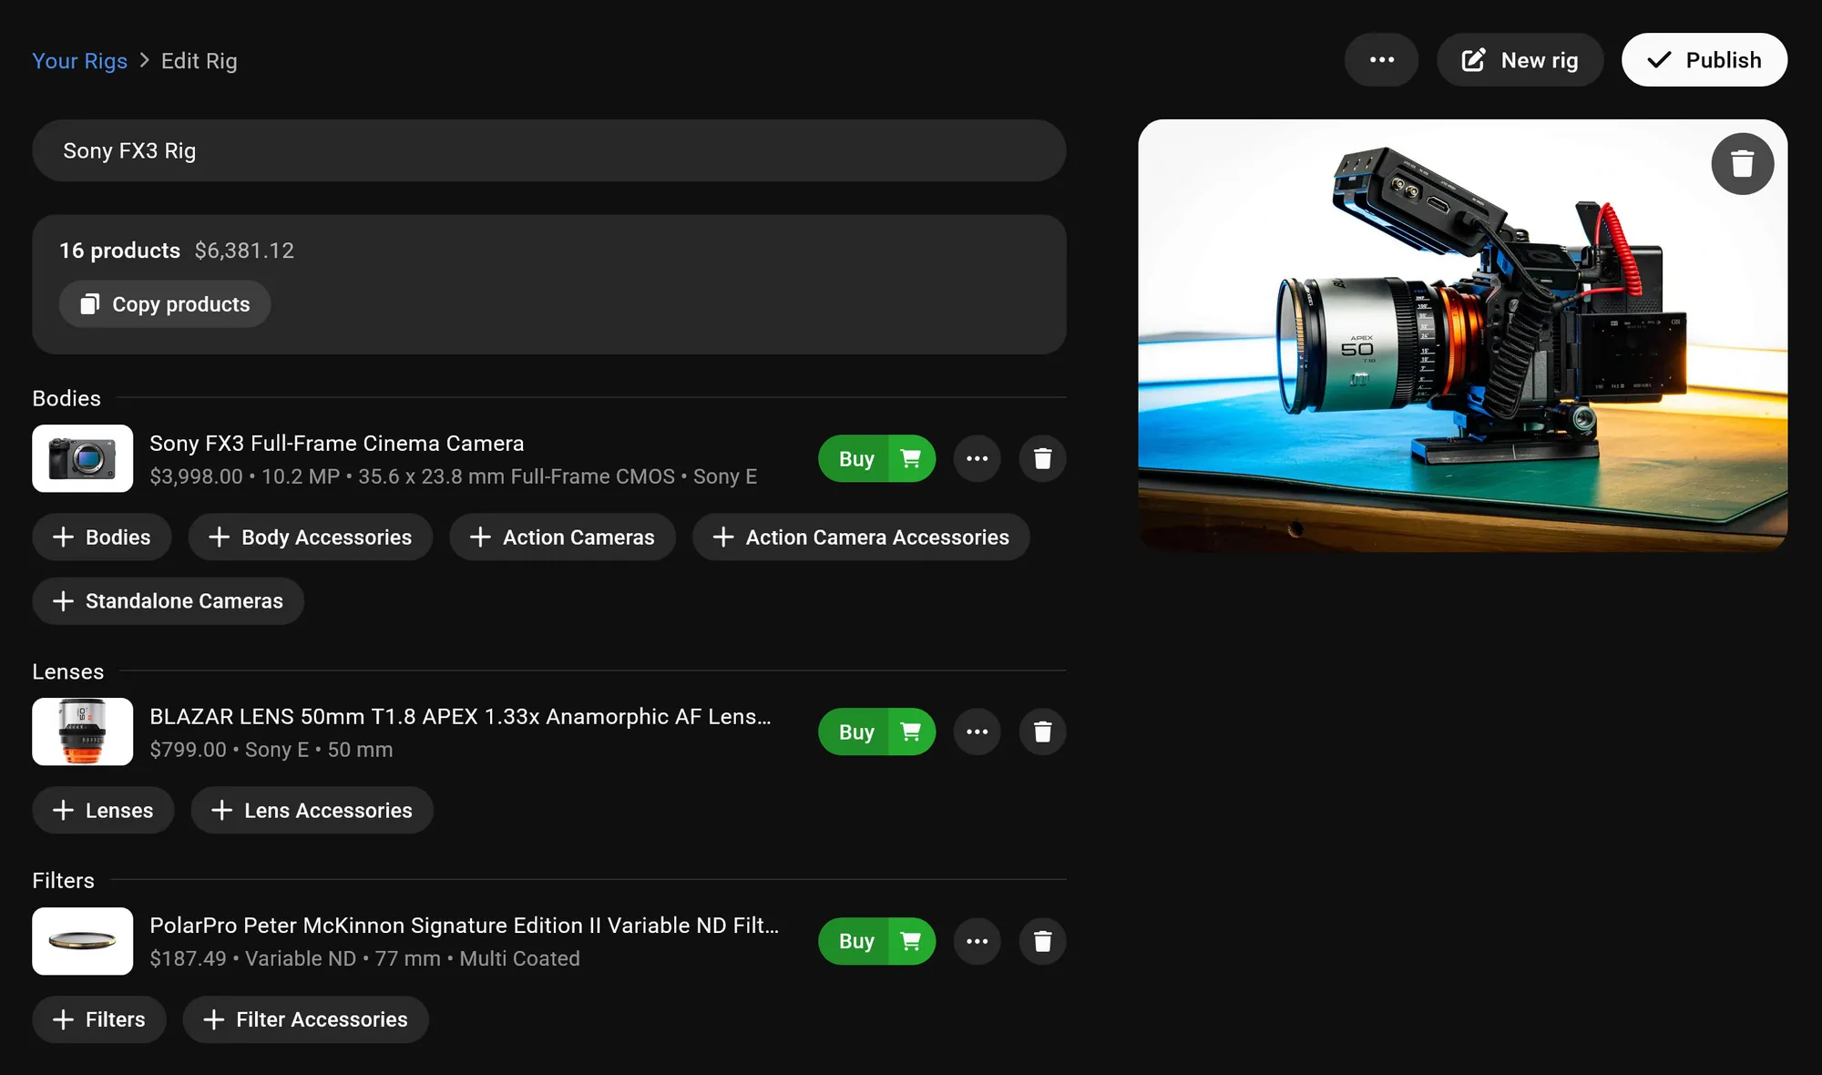Open the header three-dot options menu

(x=1381, y=60)
